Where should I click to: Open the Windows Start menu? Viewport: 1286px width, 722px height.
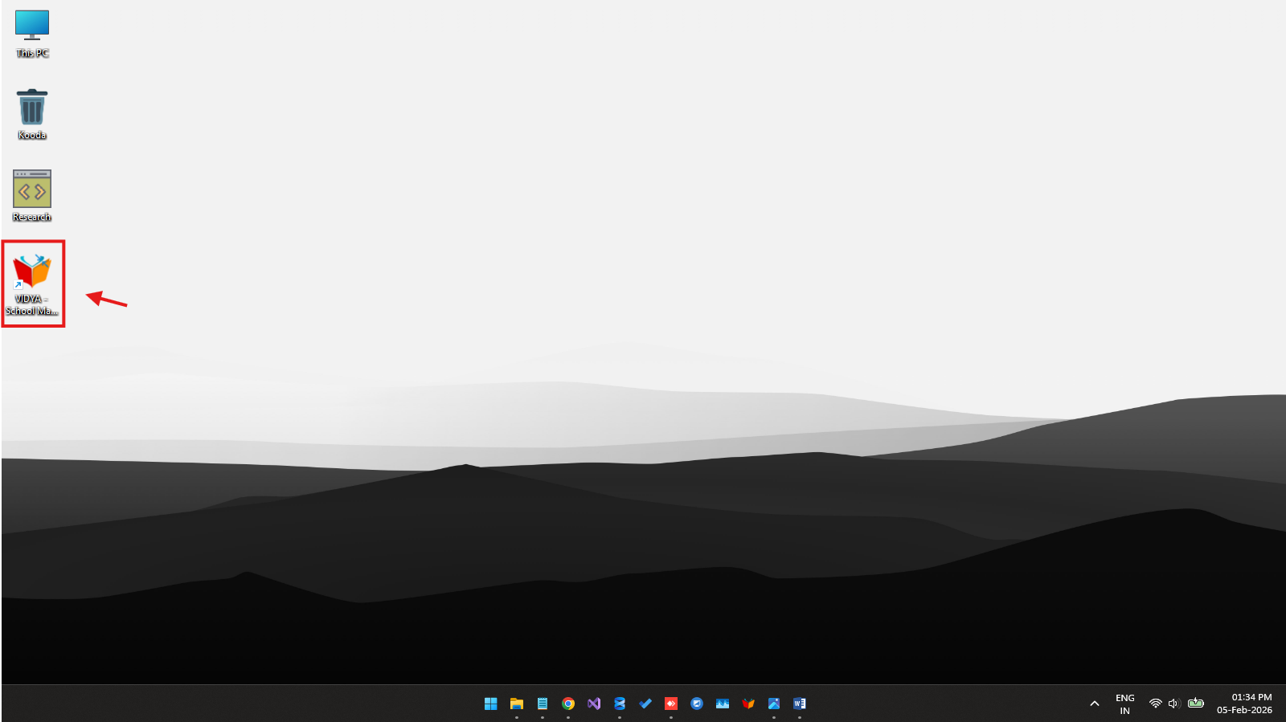(491, 704)
